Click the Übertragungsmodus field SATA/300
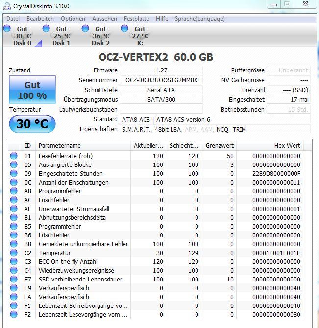This screenshot has width=319, height=328. pyautogui.click(x=161, y=99)
